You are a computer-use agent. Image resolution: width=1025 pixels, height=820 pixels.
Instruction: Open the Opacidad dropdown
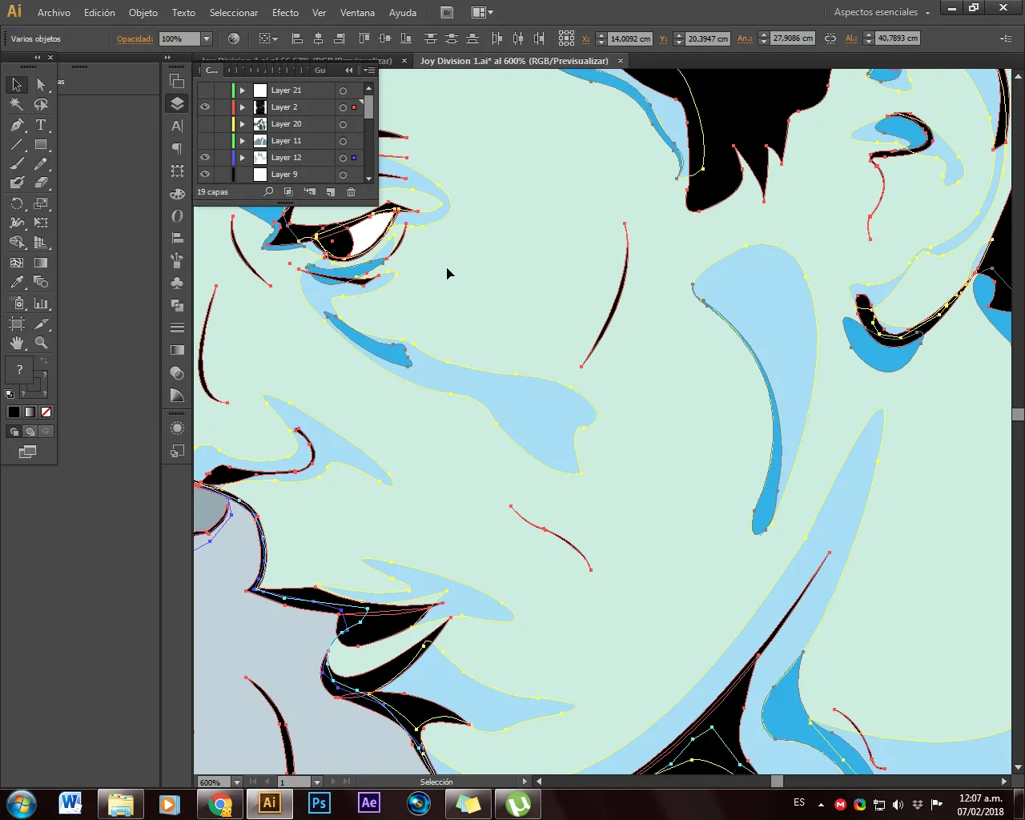pos(207,38)
